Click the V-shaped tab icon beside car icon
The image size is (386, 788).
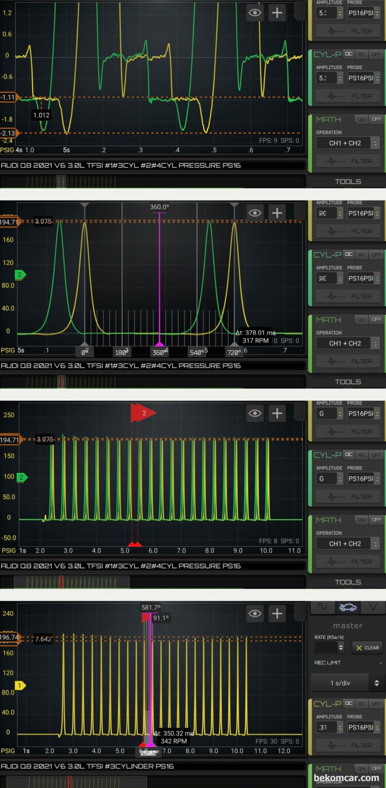pos(374,607)
